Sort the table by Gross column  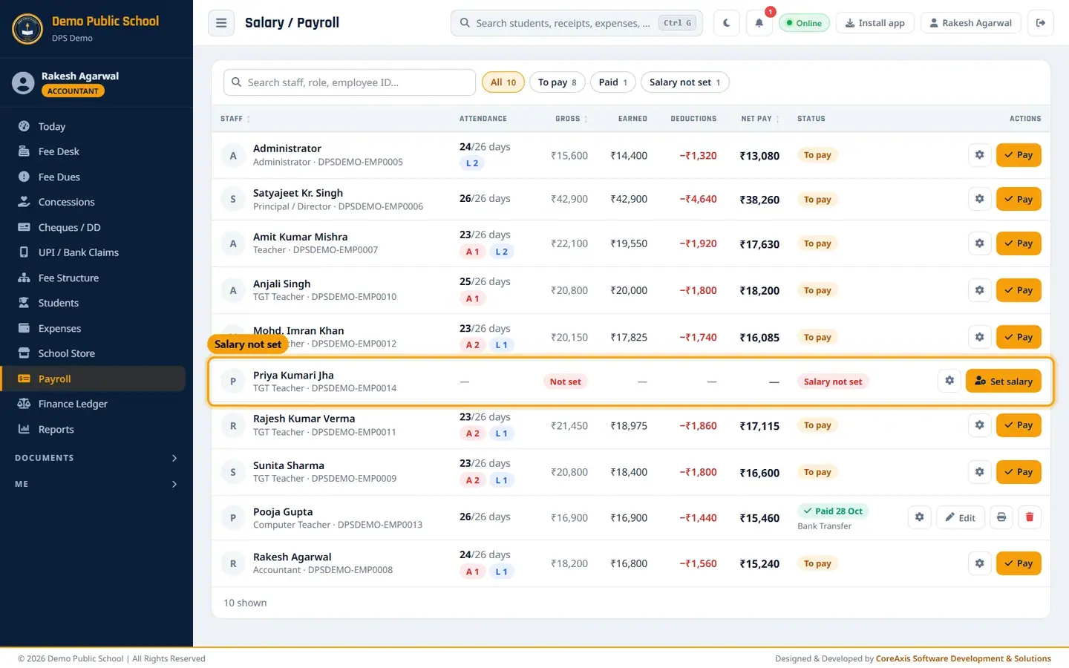click(x=572, y=119)
